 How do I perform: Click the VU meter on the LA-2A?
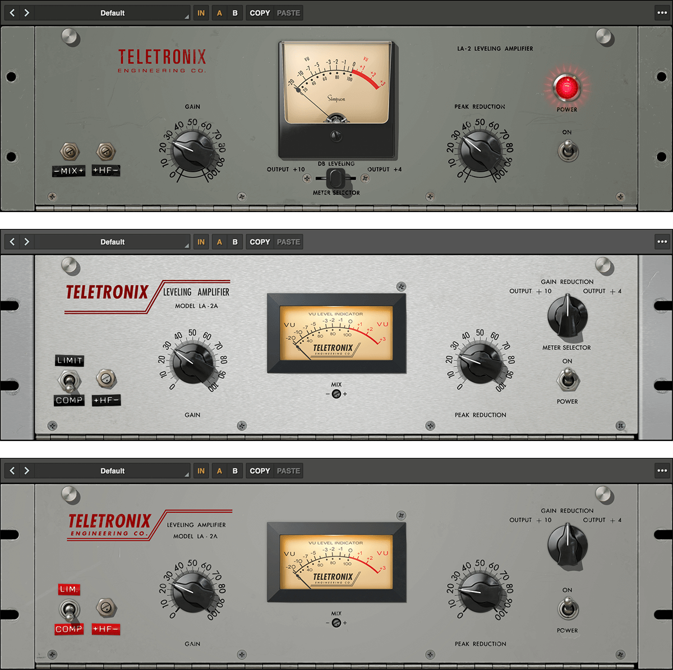[336, 333]
